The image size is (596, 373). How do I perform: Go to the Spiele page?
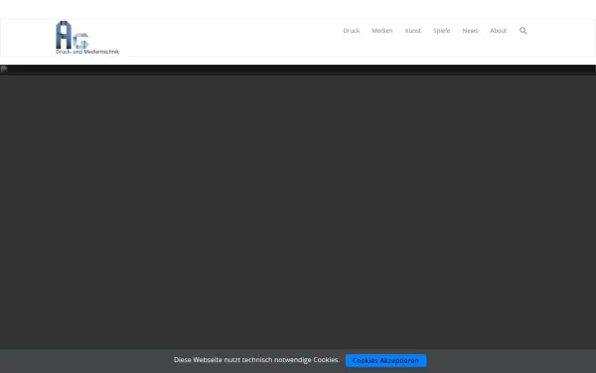(442, 31)
